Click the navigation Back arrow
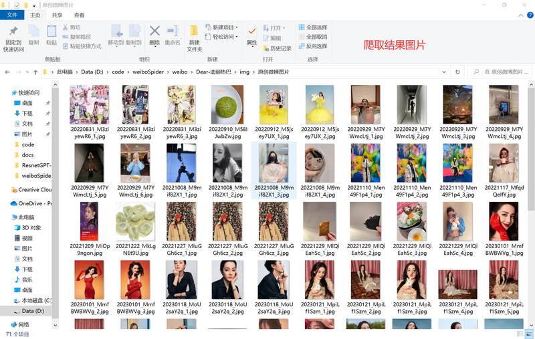This screenshot has height=339, width=535. (x=7, y=72)
